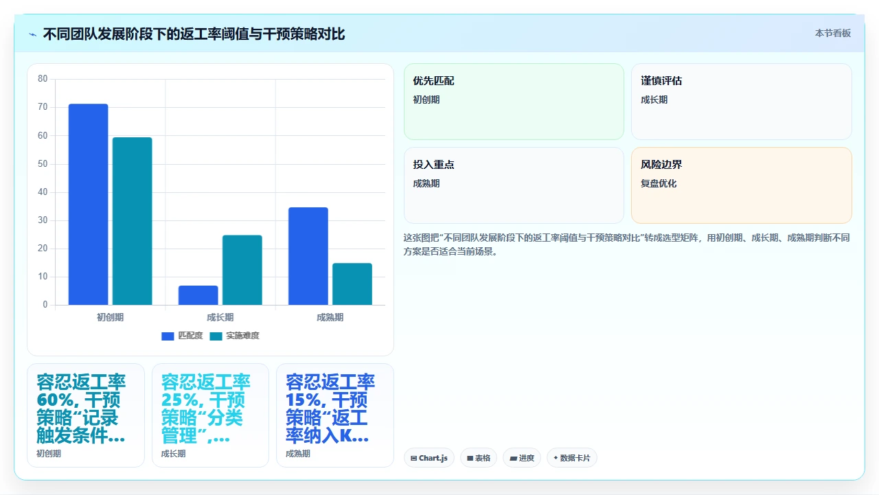Image resolution: width=879 pixels, height=495 pixels.
Task: Click the Chart.js tag chip
Action: coord(429,458)
